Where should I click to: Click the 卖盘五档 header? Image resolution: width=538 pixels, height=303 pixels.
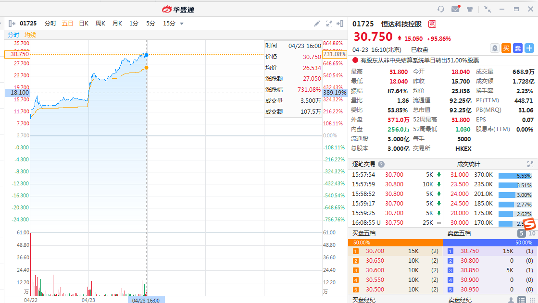(459, 233)
